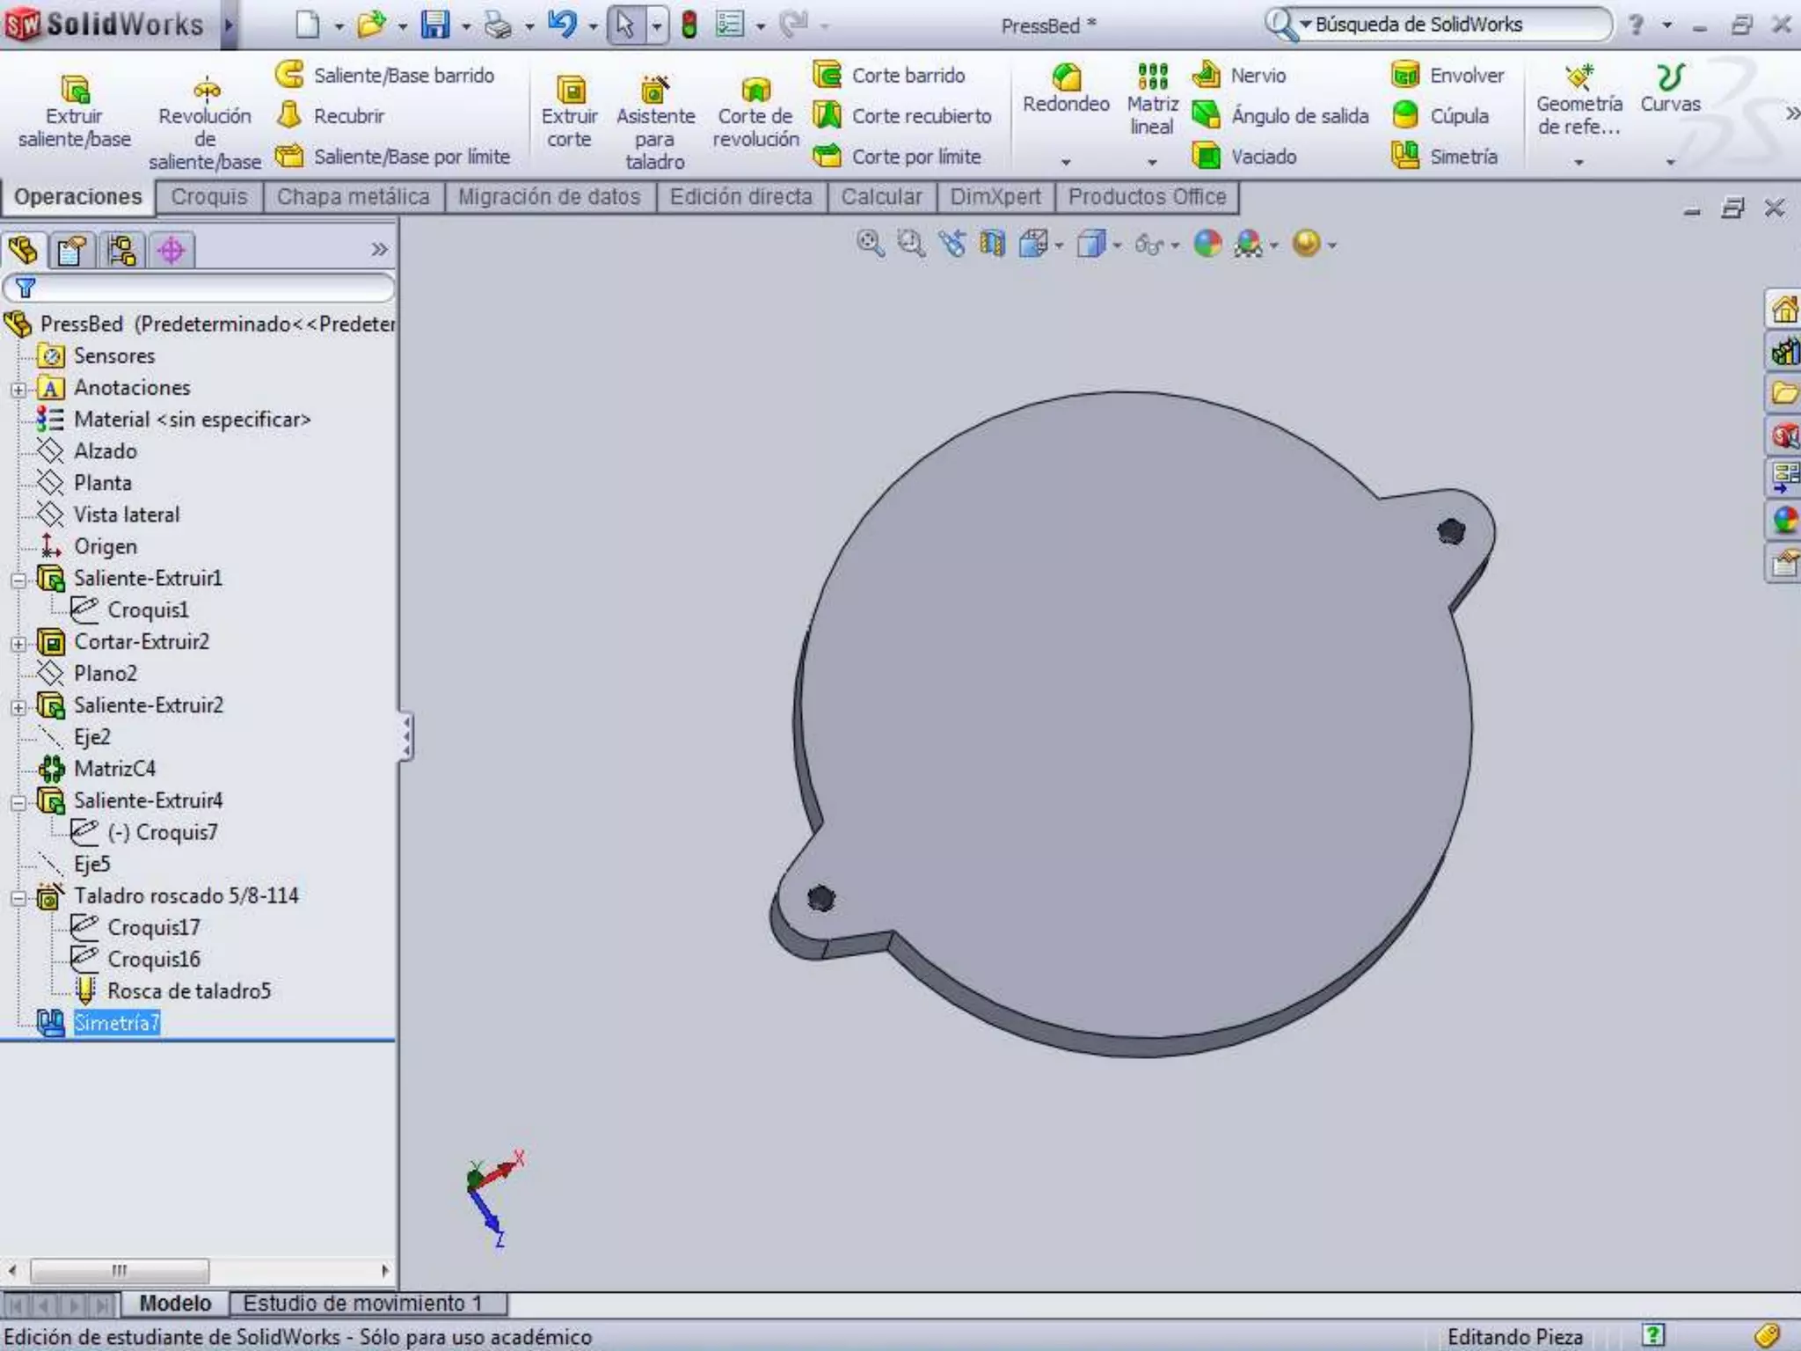The width and height of the screenshot is (1801, 1351).
Task: Click the feature tree horizontal scrollbar
Action: point(120,1270)
